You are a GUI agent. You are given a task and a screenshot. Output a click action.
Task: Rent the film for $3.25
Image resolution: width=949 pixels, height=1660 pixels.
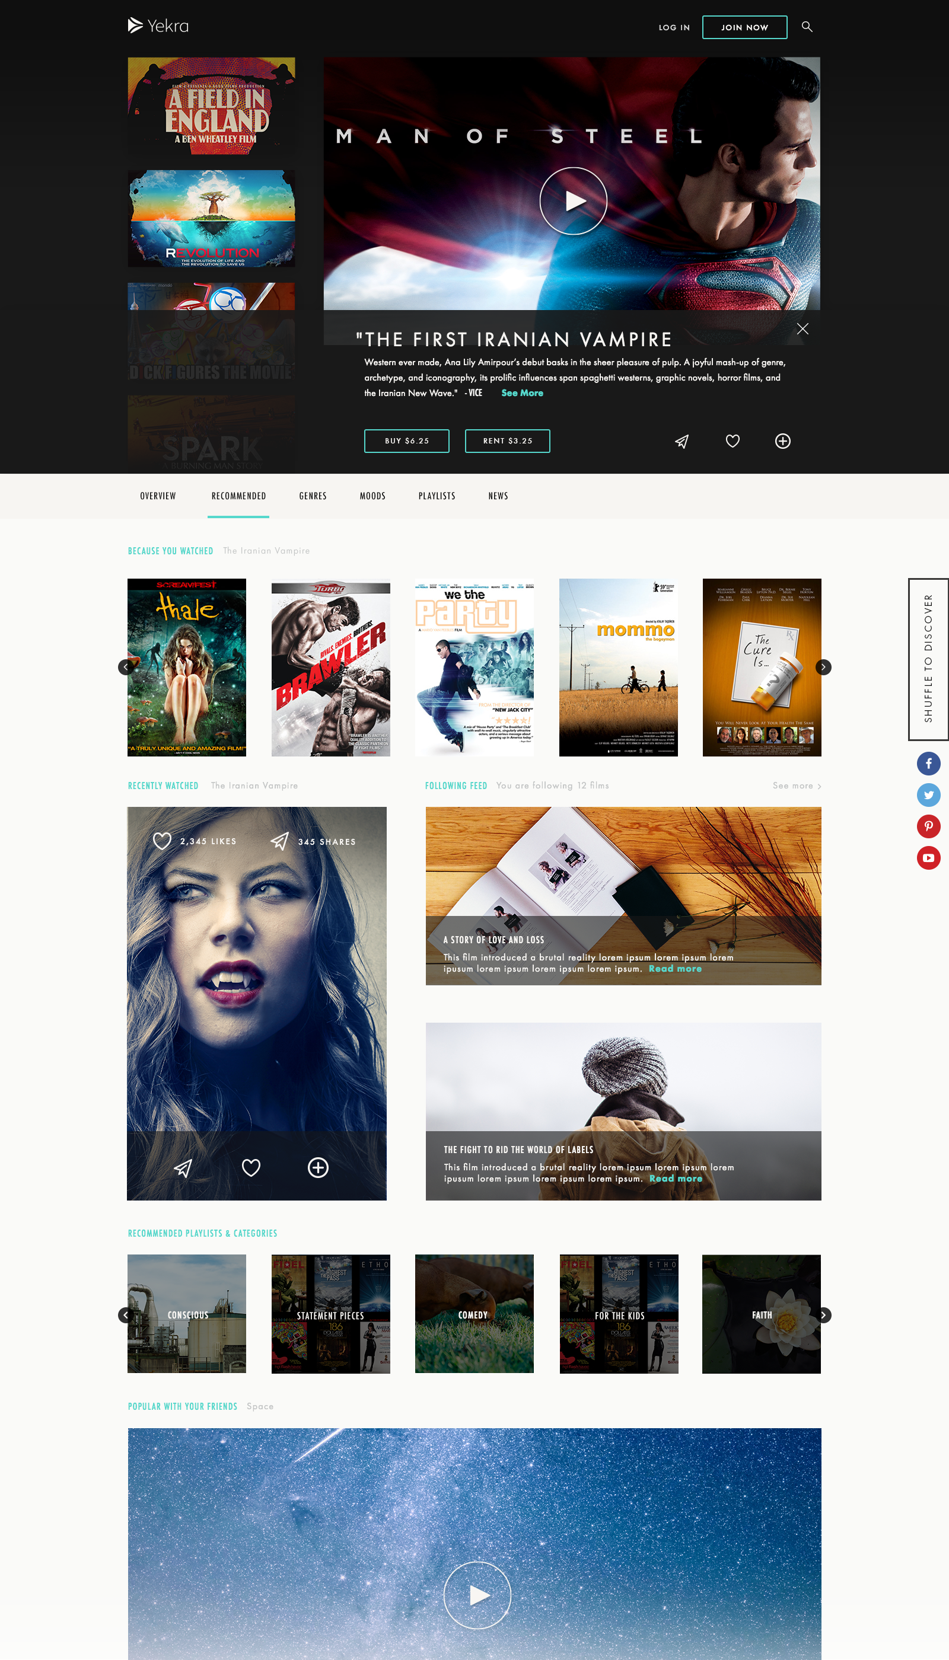[x=507, y=441]
